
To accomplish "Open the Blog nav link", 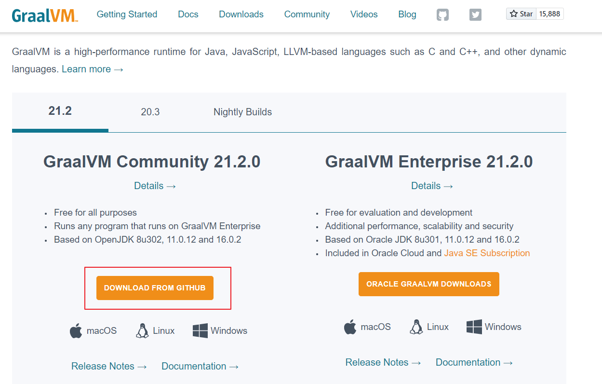I will (x=407, y=14).
